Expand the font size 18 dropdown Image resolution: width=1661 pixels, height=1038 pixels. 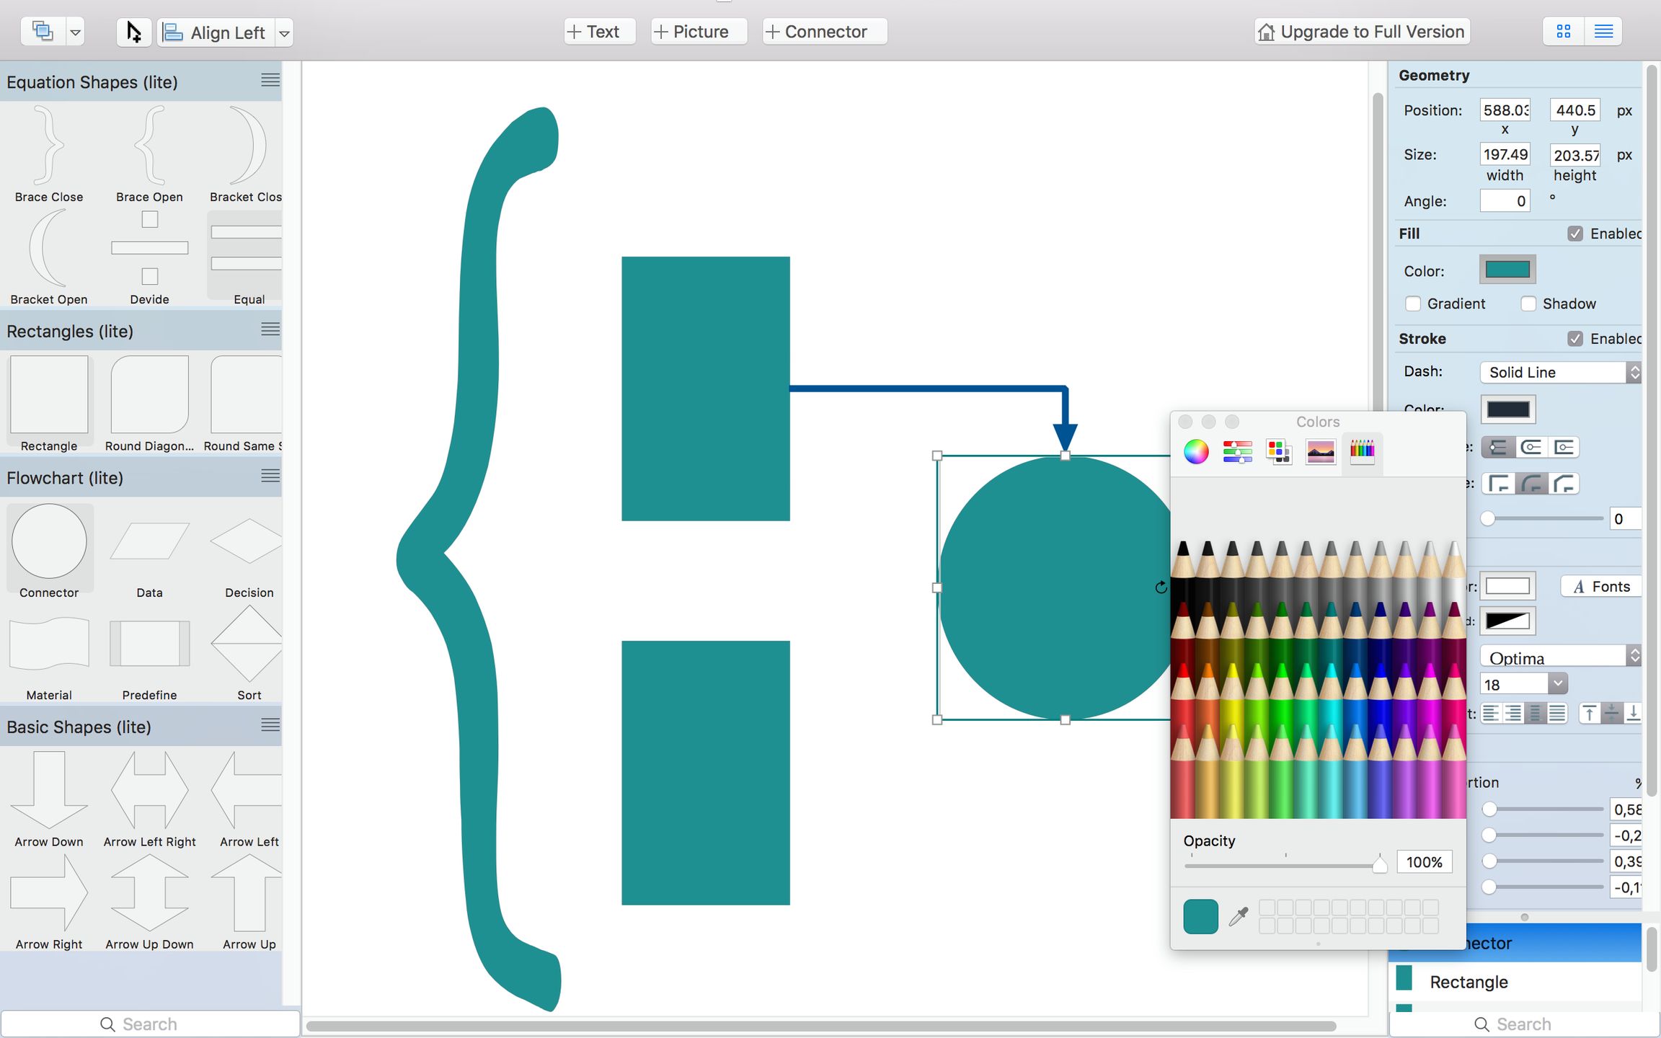click(x=1559, y=683)
